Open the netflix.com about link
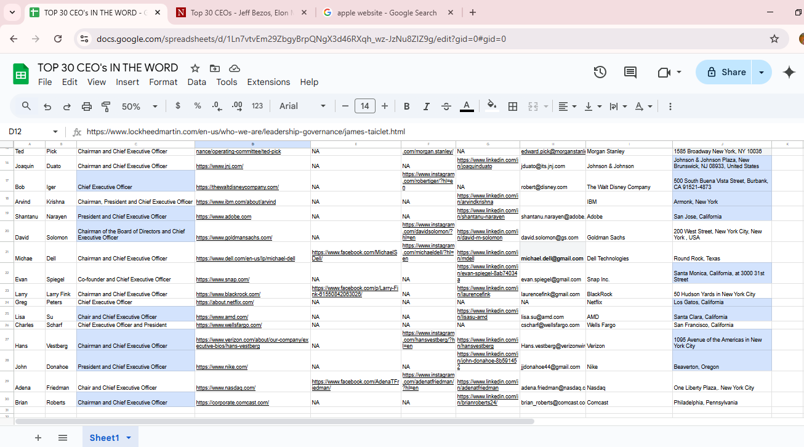Screen dimensions: 804x447 [x=225, y=302]
